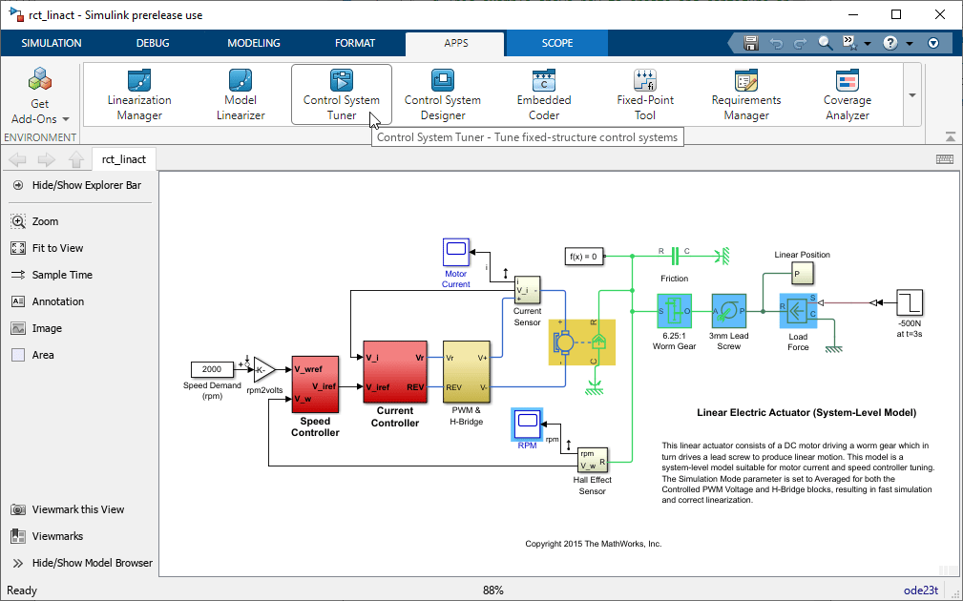Viewport: 963px width, 601px height.
Task: Switch to the MODELING tab
Action: 254,43
